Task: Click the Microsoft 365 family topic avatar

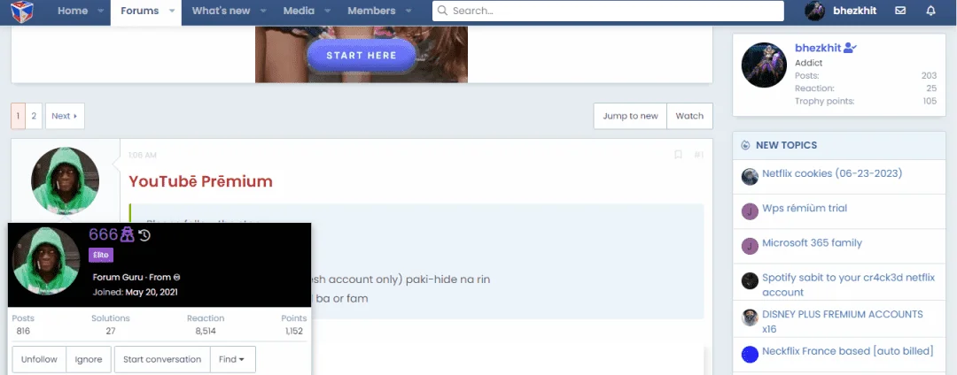Action: click(750, 247)
